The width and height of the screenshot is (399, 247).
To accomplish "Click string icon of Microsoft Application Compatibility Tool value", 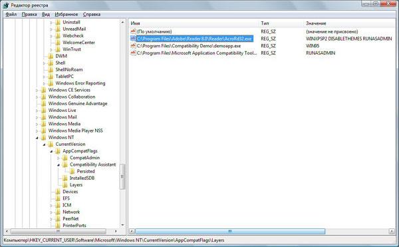I will pyautogui.click(x=133, y=53).
